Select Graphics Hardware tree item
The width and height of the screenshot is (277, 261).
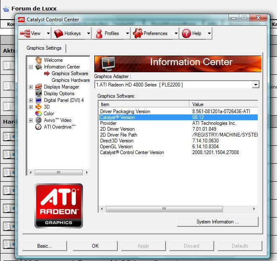(71, 80)
